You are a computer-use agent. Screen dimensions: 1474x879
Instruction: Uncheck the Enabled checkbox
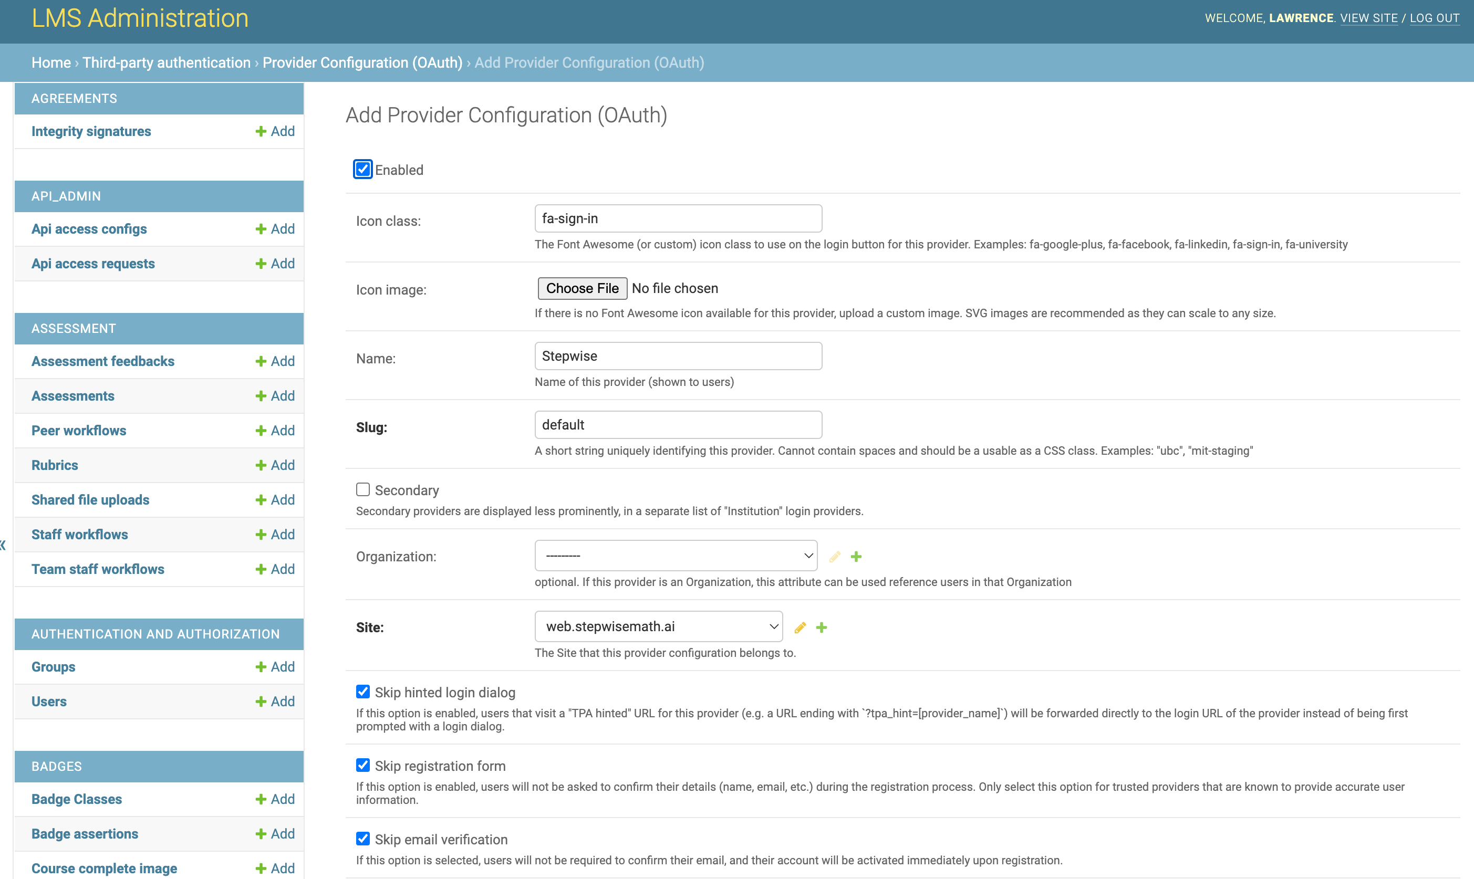362,170
